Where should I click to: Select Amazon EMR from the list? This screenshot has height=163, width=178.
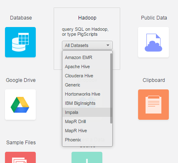[87, 57]
